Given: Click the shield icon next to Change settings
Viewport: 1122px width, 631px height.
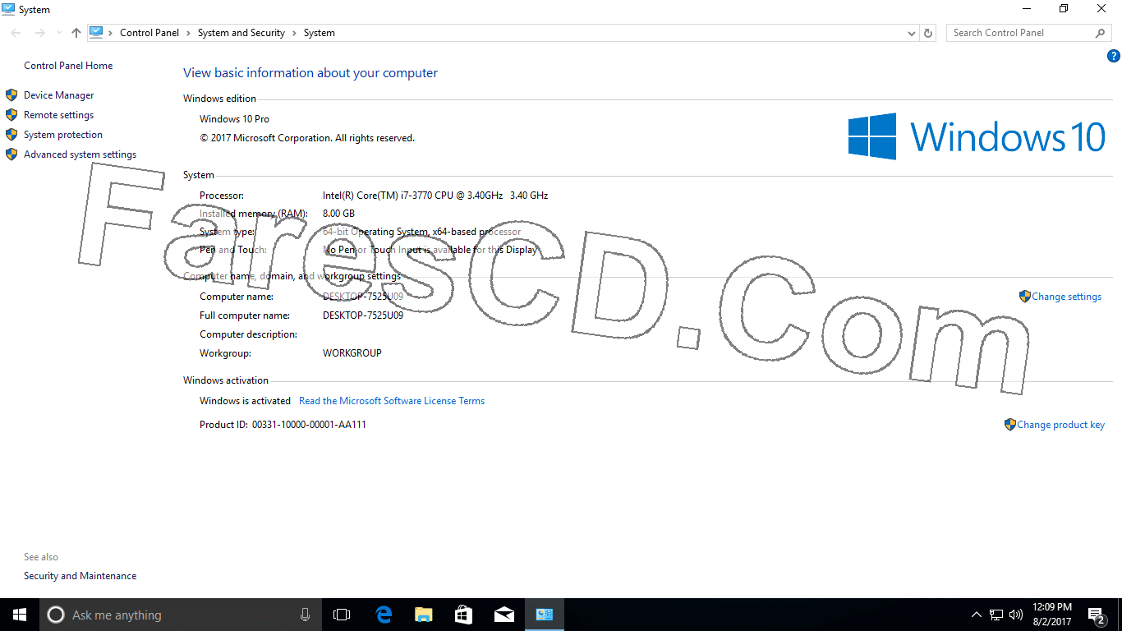Looking at the screenshot, I should click(x=1024, y=297).
